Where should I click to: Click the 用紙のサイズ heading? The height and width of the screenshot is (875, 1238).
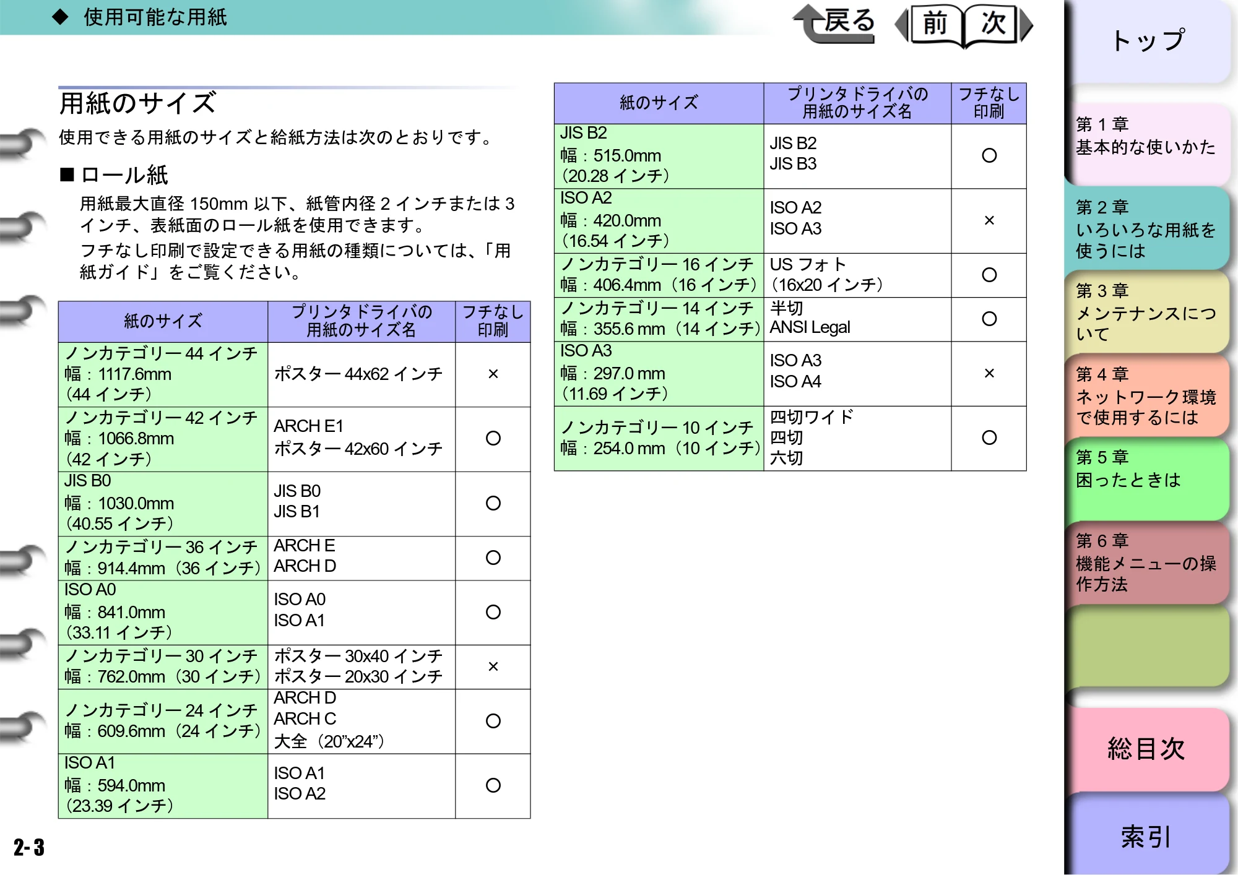[137, 103]
